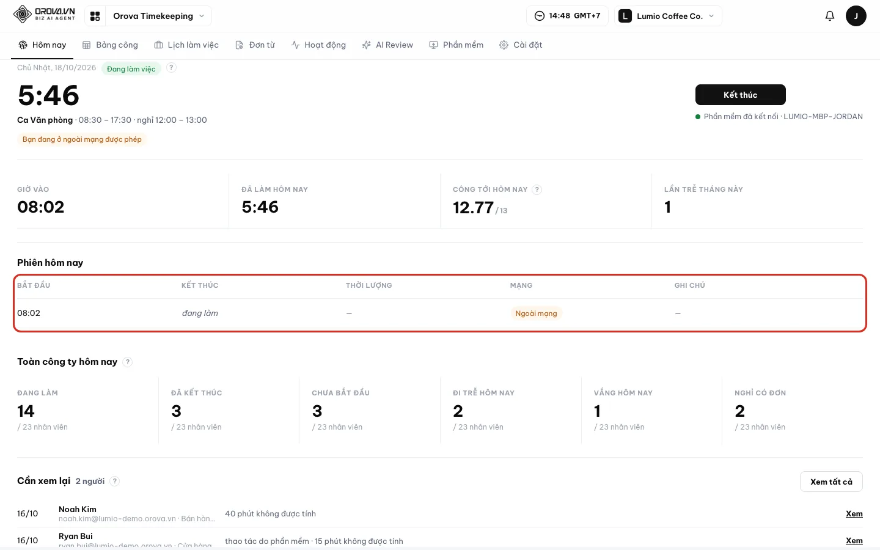The image size is (880, 550).
Task: Open Xem link for Ryan Bui
Action: (854, 541)
